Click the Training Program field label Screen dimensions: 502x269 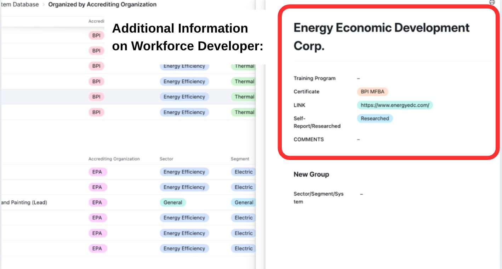click(x=314, y=78)
